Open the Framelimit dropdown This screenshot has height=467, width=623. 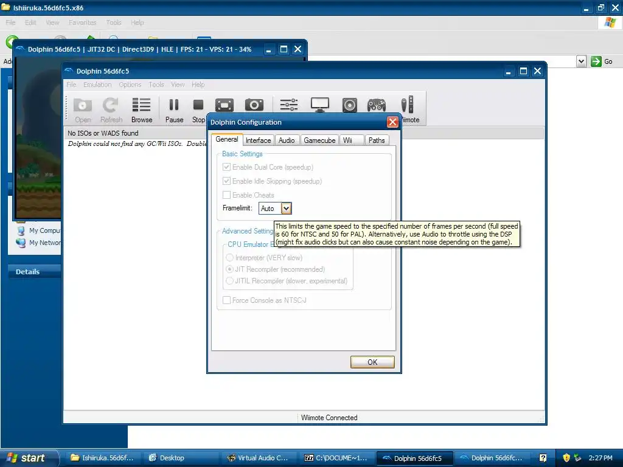click(286, 208)
